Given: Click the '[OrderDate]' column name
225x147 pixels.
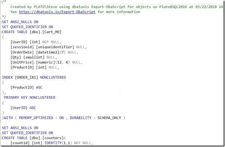Looking at the screenshot, I should tap(22, 52).
